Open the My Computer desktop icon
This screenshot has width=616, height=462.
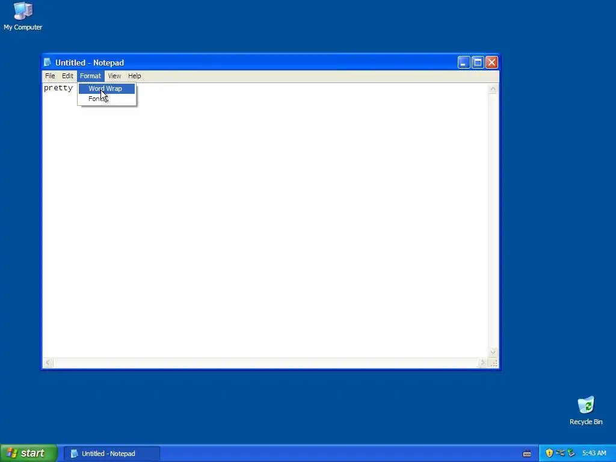[x=23, y=16]
